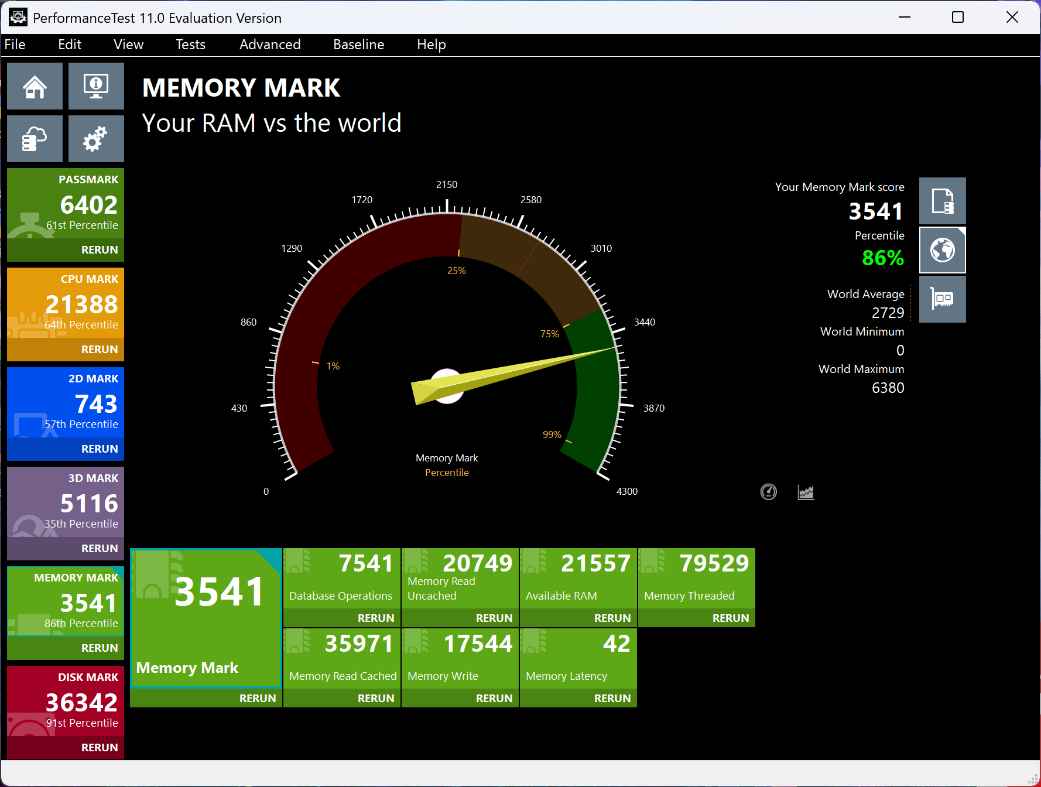Click the Memory Write 17544 result
Viewport: 1041px width, 787px height.
[460, 658]
